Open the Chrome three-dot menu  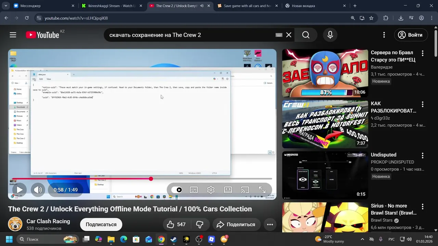click(431, 18)
